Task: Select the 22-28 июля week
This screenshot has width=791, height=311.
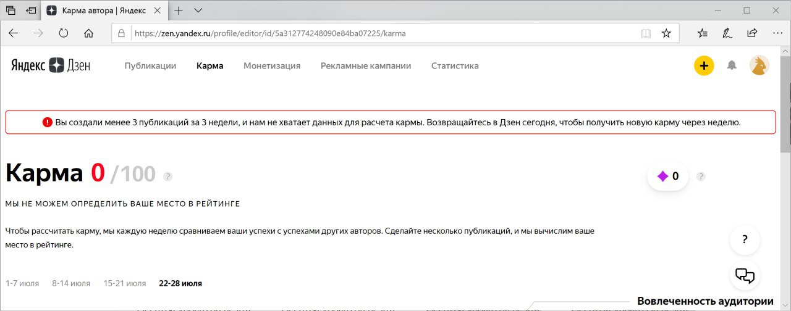Action: click(x=180, y=284)
